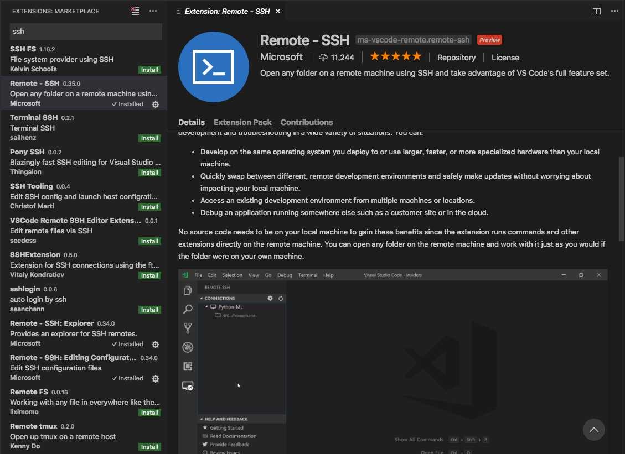The width and height of the screenshot is (625, 454).
Task: Click connections refresh icon in demo screenshot
Action: tap(281, 298)
